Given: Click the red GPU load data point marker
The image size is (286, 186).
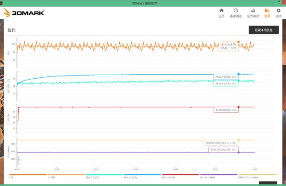Looking at the screenshot, I should tap(238, 107).
